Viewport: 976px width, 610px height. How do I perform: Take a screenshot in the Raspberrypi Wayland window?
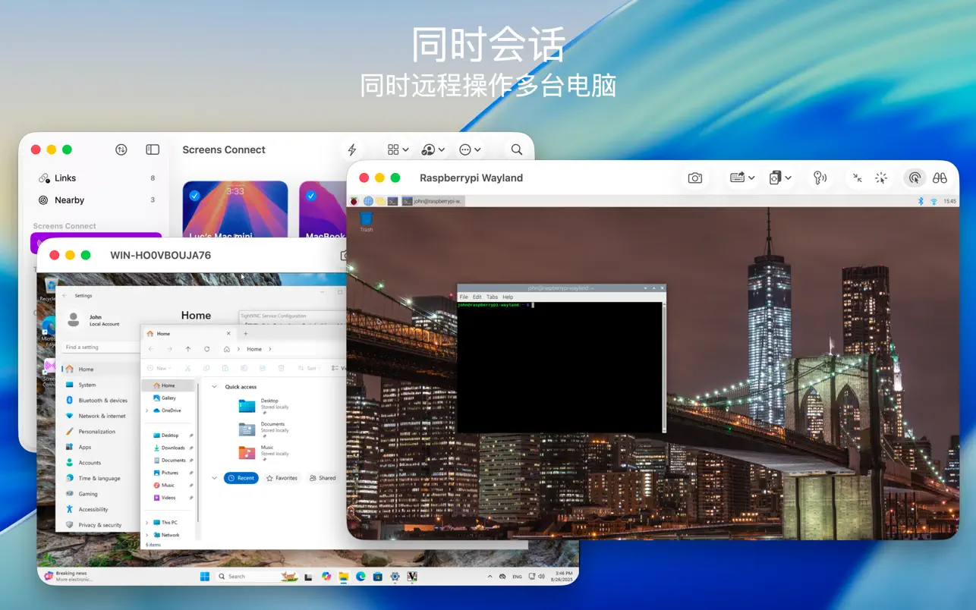(x=694, y=178)
